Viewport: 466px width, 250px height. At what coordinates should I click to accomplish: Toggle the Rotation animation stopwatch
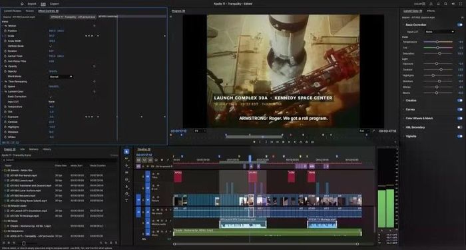pos(5,51)
